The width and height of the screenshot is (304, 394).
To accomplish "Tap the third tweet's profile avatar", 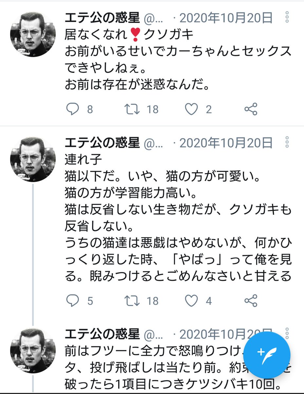I will [33, 350].
